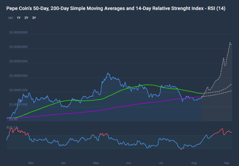
Task: Click the Apr label on x-axis
Action: pos(63,163)
